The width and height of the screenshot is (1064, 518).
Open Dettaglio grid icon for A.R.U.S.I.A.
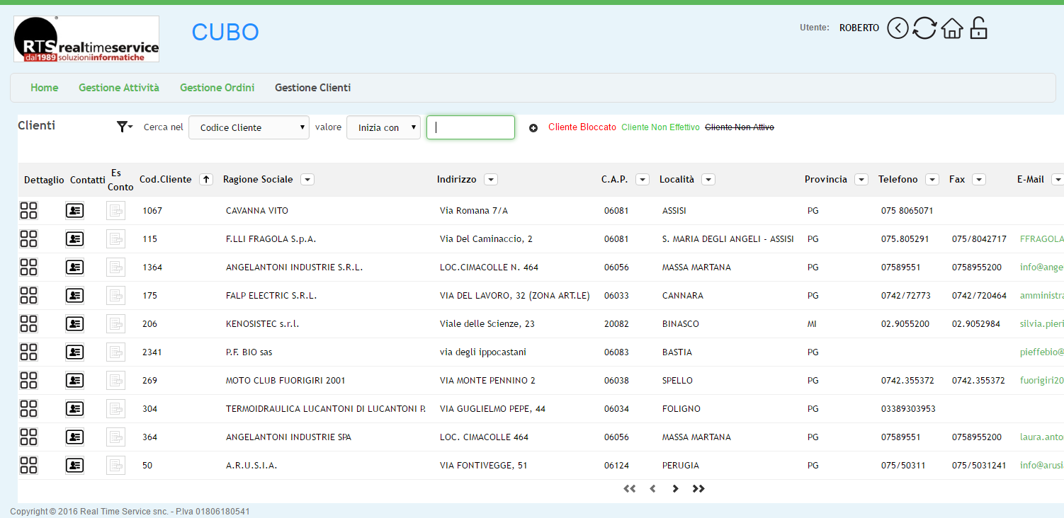tap(28, 465)
